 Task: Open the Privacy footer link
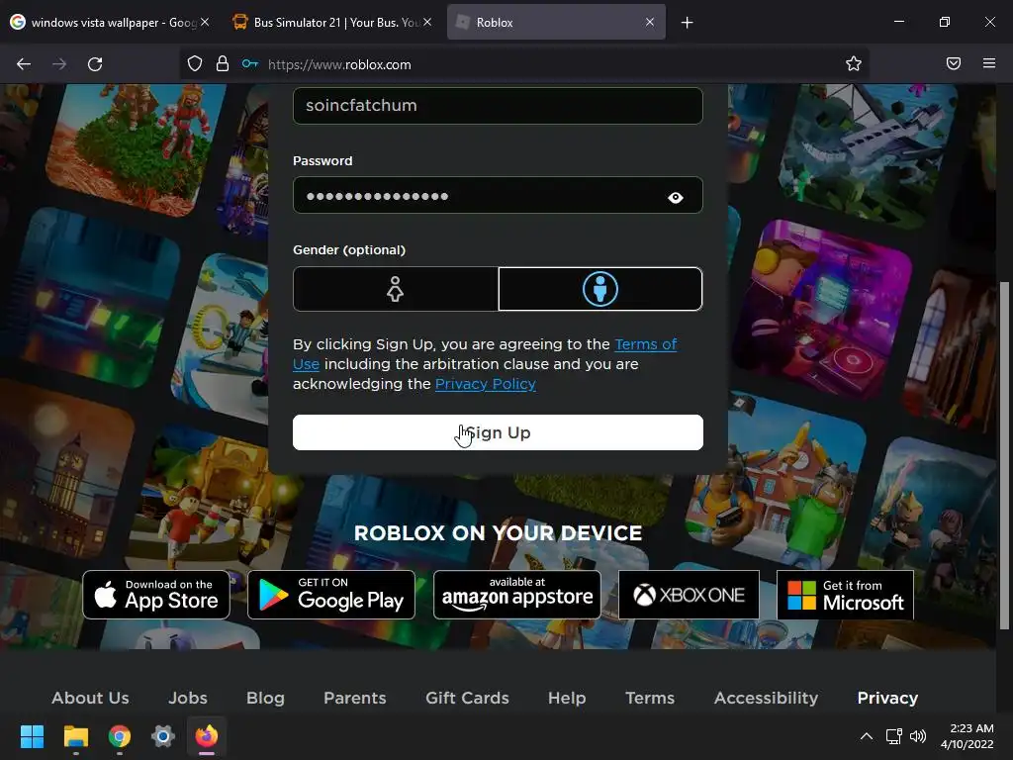click(x=887, y=698)
